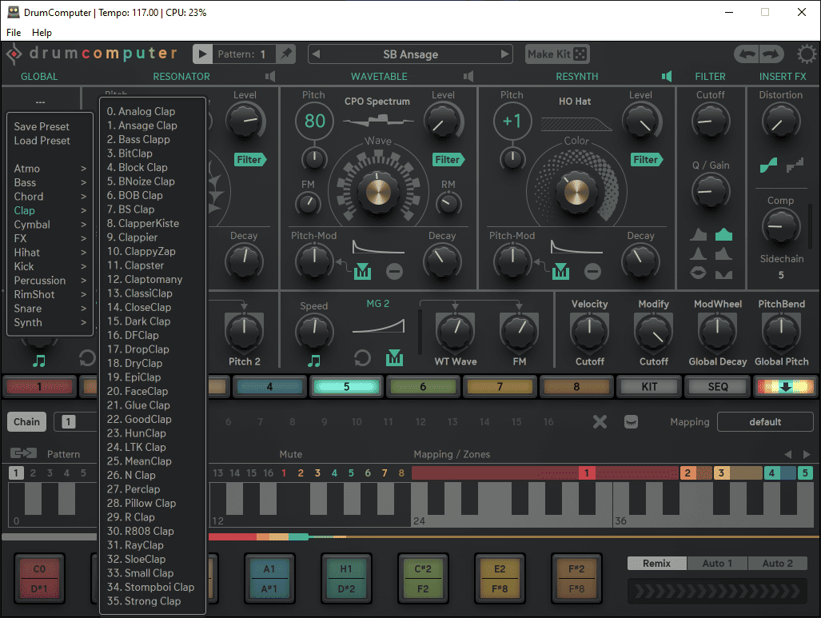Click the KIT button
Image resolution: width=821 pixels, height=618 pixels.
coord(649,386)
